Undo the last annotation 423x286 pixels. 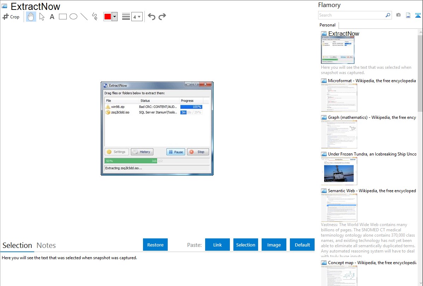(x=151, y=17)
